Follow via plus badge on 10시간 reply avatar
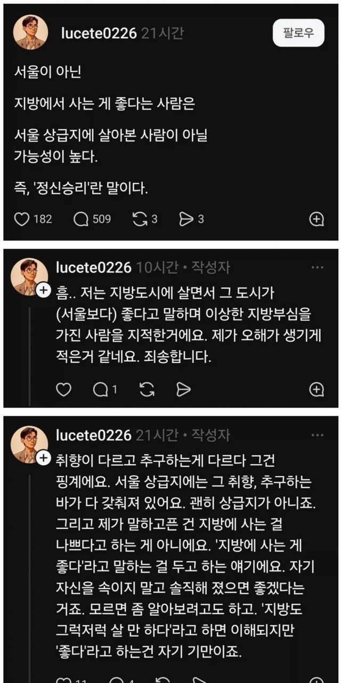341x683 pixels. pyautogui.click(x=44, y=291)
